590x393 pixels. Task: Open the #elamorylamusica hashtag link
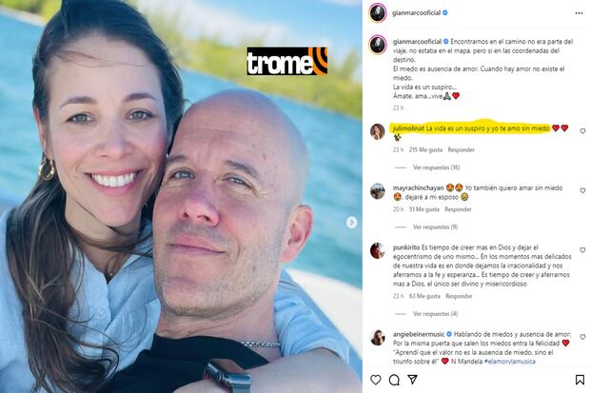(509, 361)
